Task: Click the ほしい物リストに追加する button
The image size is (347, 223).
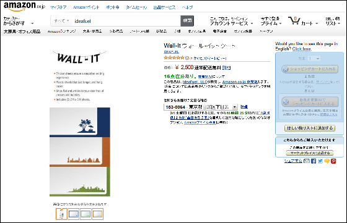Action: click(310, 128)
